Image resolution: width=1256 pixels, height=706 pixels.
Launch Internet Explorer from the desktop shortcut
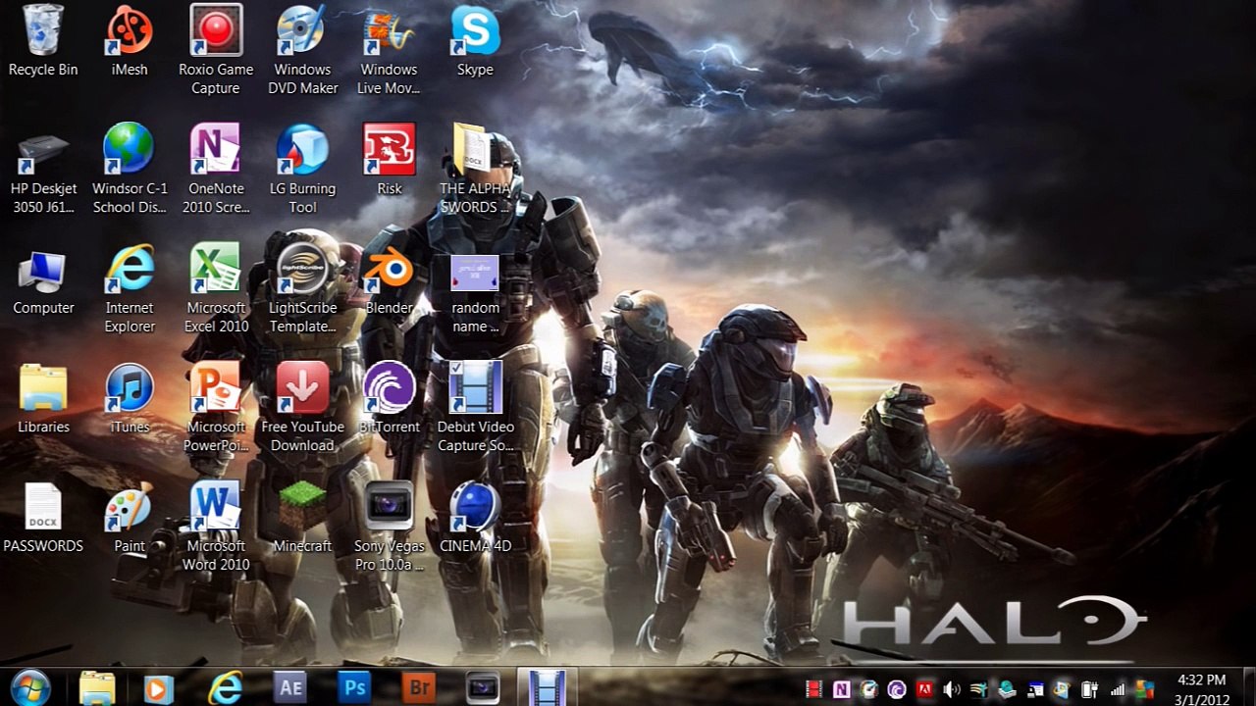pyautogui.click(x=130, y=289)
